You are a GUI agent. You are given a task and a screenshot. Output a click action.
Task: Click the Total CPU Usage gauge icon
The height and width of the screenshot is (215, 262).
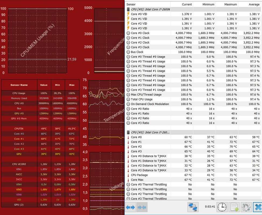coord(128,99)
